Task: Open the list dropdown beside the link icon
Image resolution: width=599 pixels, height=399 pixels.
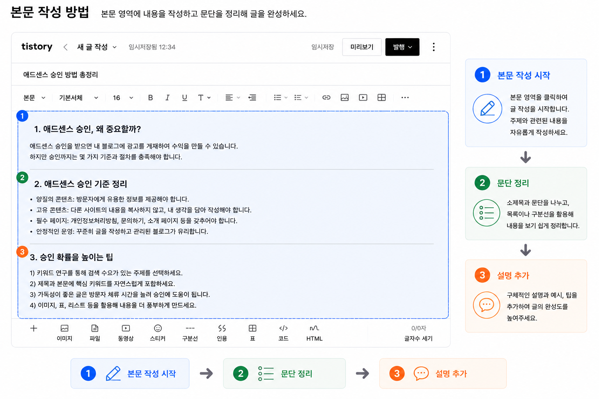Action: (x=301, y=97)
